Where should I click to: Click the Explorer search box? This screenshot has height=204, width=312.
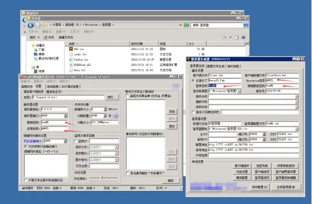[217, 25]
